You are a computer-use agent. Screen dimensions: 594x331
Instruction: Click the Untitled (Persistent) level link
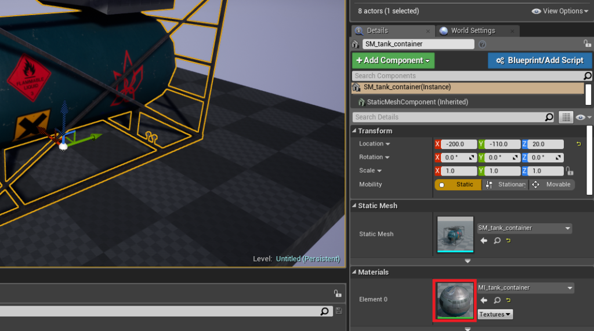tap(307, 259)
